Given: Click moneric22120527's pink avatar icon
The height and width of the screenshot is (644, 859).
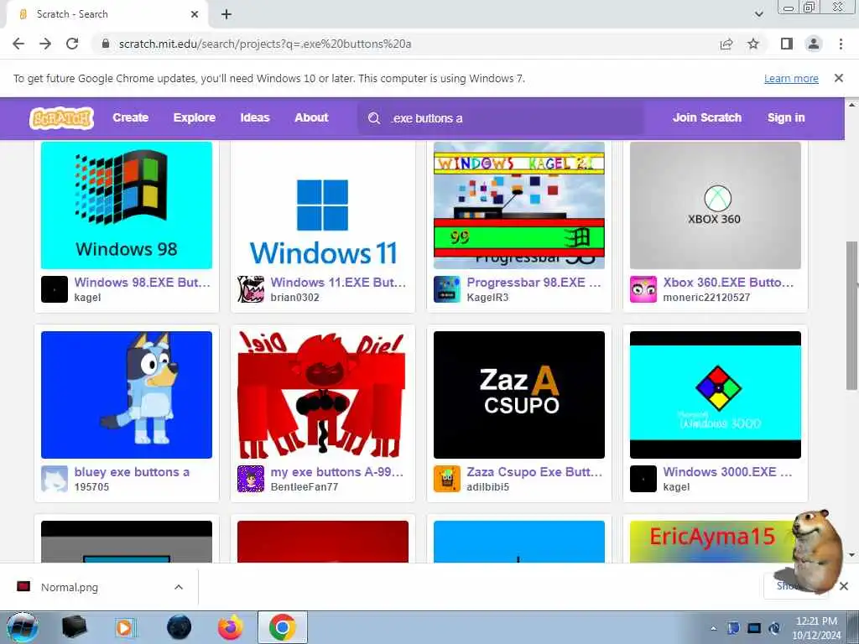Looking at the screenshot, I should 643,289.
